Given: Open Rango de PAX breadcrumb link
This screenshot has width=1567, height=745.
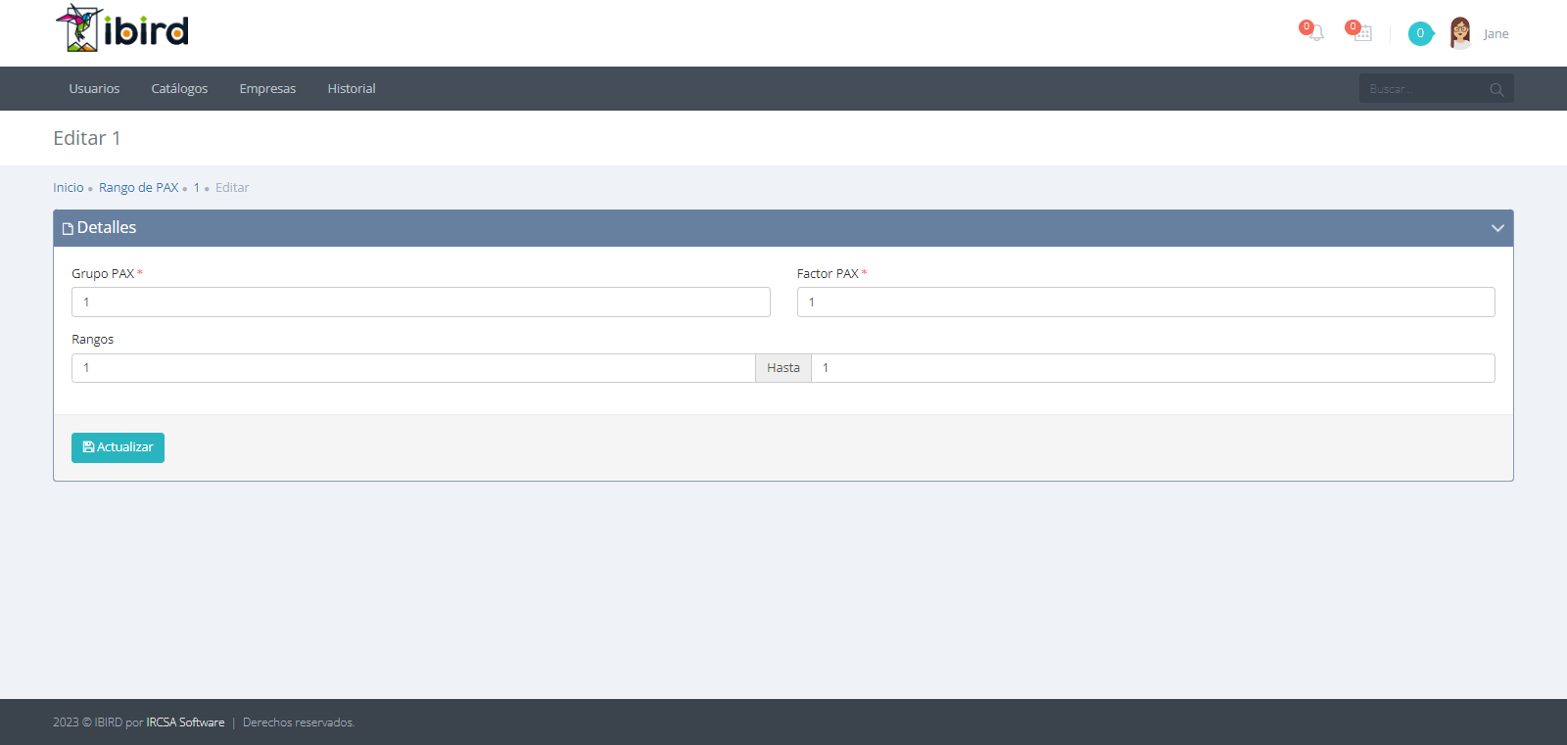Looking at the screenshot, I should (x=139, y=187).
